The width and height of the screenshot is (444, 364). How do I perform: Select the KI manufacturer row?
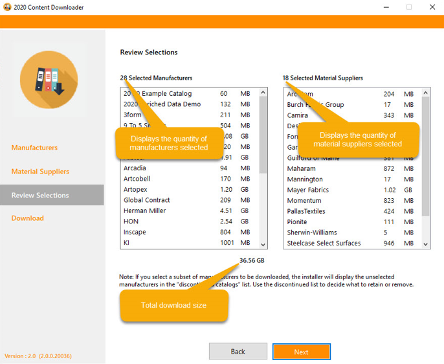pos(190,243)
